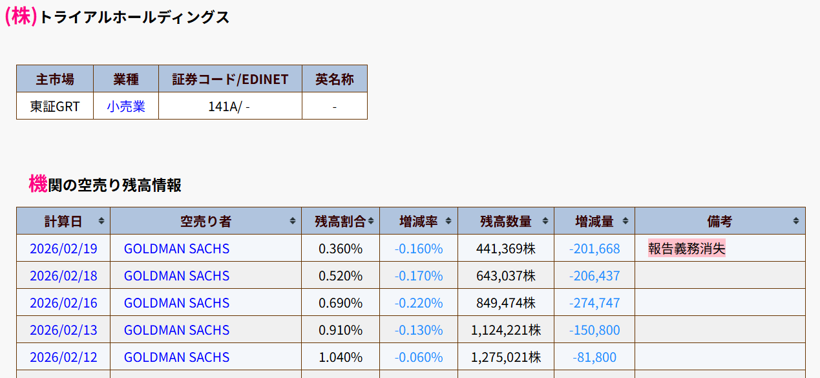Open GOLDMAN SACHS in the 2026/02/13 row
Image resolution: width=820 pixels, height=378 pixels.
pos(176,330)
